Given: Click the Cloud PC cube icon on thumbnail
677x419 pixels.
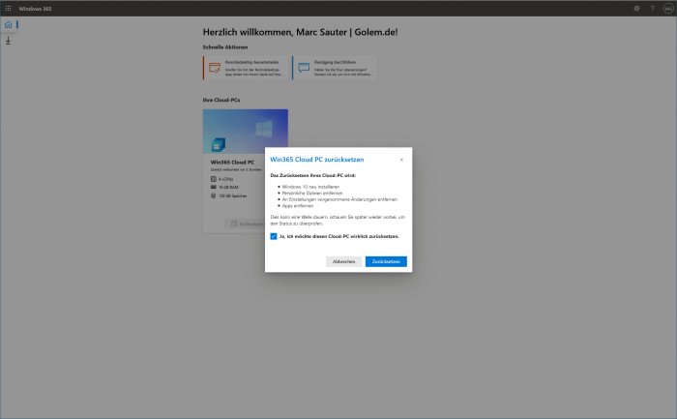Looking at the screenshot, I should [218, 145].
